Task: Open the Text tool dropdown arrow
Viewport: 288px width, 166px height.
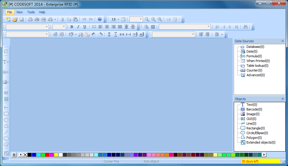Action: pos(8,62)
